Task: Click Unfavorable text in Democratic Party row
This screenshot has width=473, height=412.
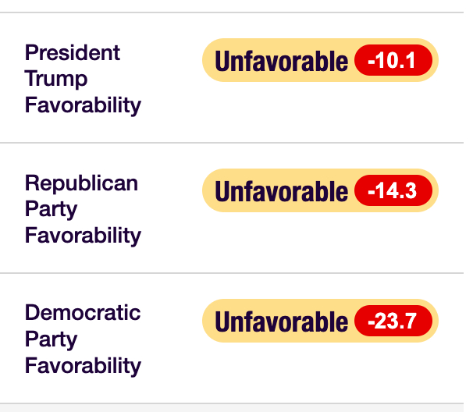Action: tap(280, 321)
